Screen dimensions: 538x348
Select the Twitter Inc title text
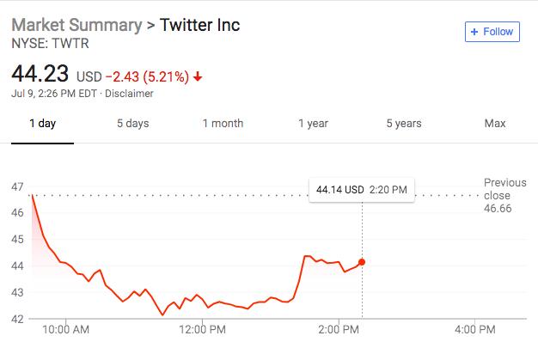coord(200,25)
